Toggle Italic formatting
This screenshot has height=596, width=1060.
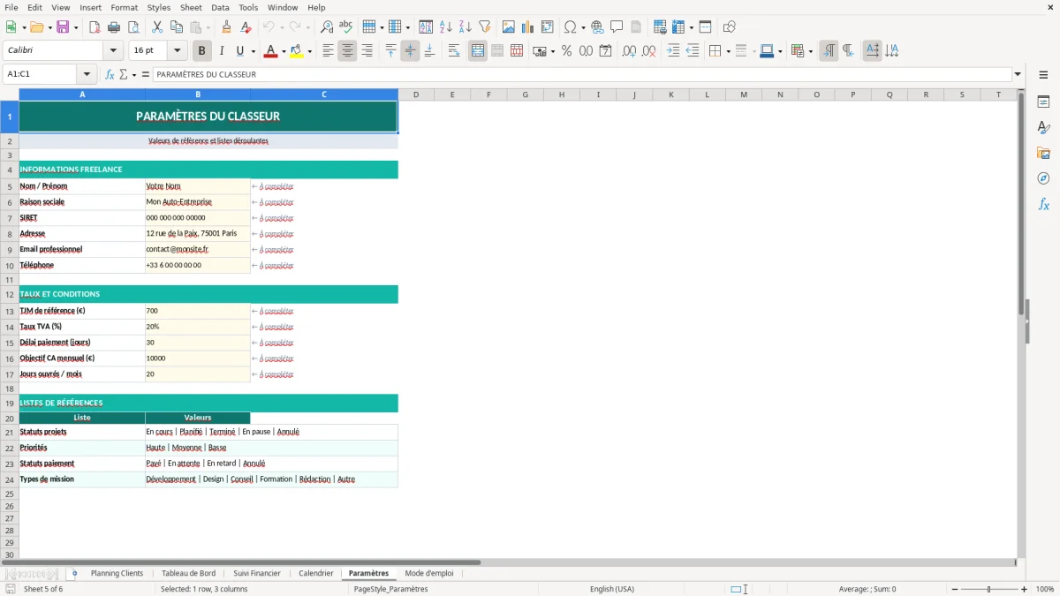tap(222, 51)
